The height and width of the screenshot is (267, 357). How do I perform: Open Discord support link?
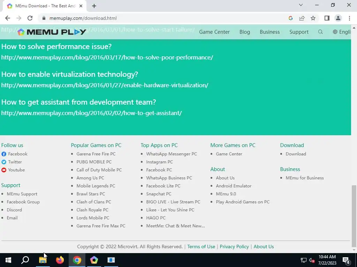14,210
